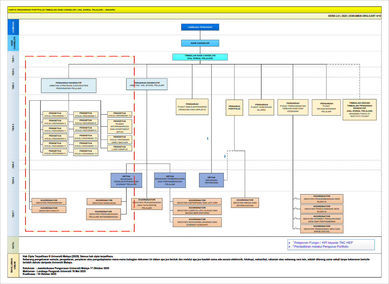Click the Lembaga Pengarah box at top
Image resolution: width=389 pixels, height=284 pixels.
pyautogui.click(x=200, y=27)
